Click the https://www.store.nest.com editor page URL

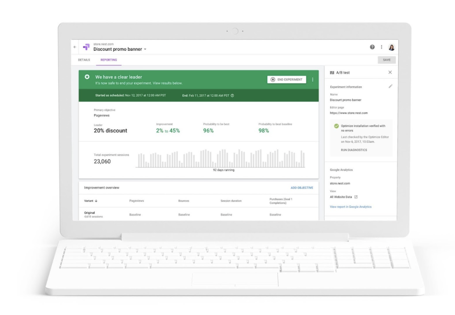pyautogui.click(x=349, y=113)
